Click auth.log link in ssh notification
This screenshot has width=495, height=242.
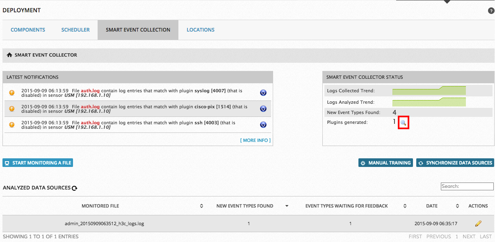click(90, 123)
